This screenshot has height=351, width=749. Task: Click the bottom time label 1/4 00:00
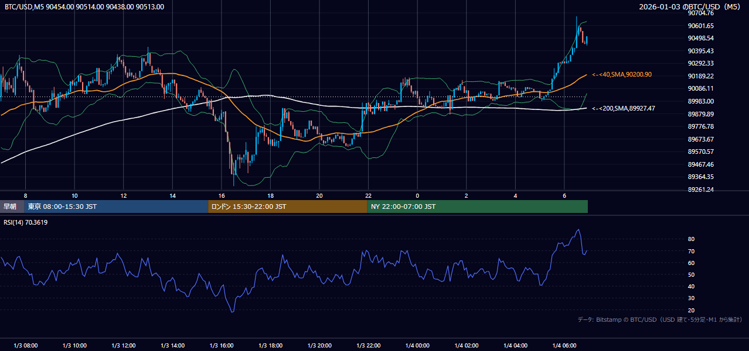pos(417,346)
